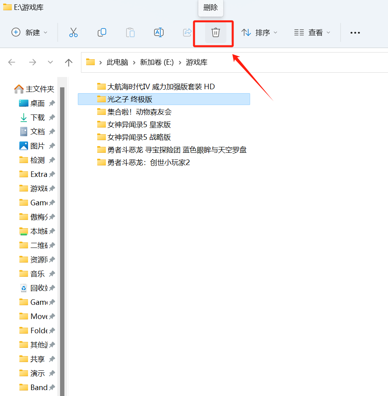Click pin icon next to 下载

click(x=52, y=117)
